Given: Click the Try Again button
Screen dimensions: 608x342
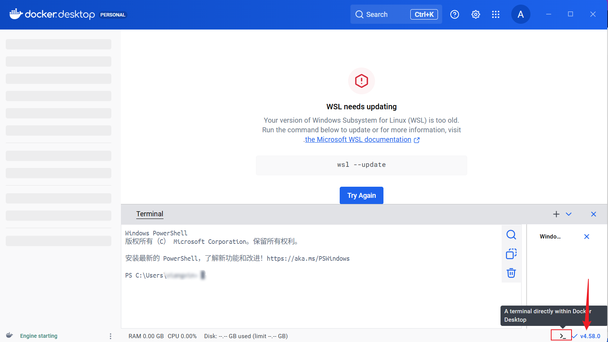Looking at the screenshot, I should pyautogui.click(x=362, y=196).
